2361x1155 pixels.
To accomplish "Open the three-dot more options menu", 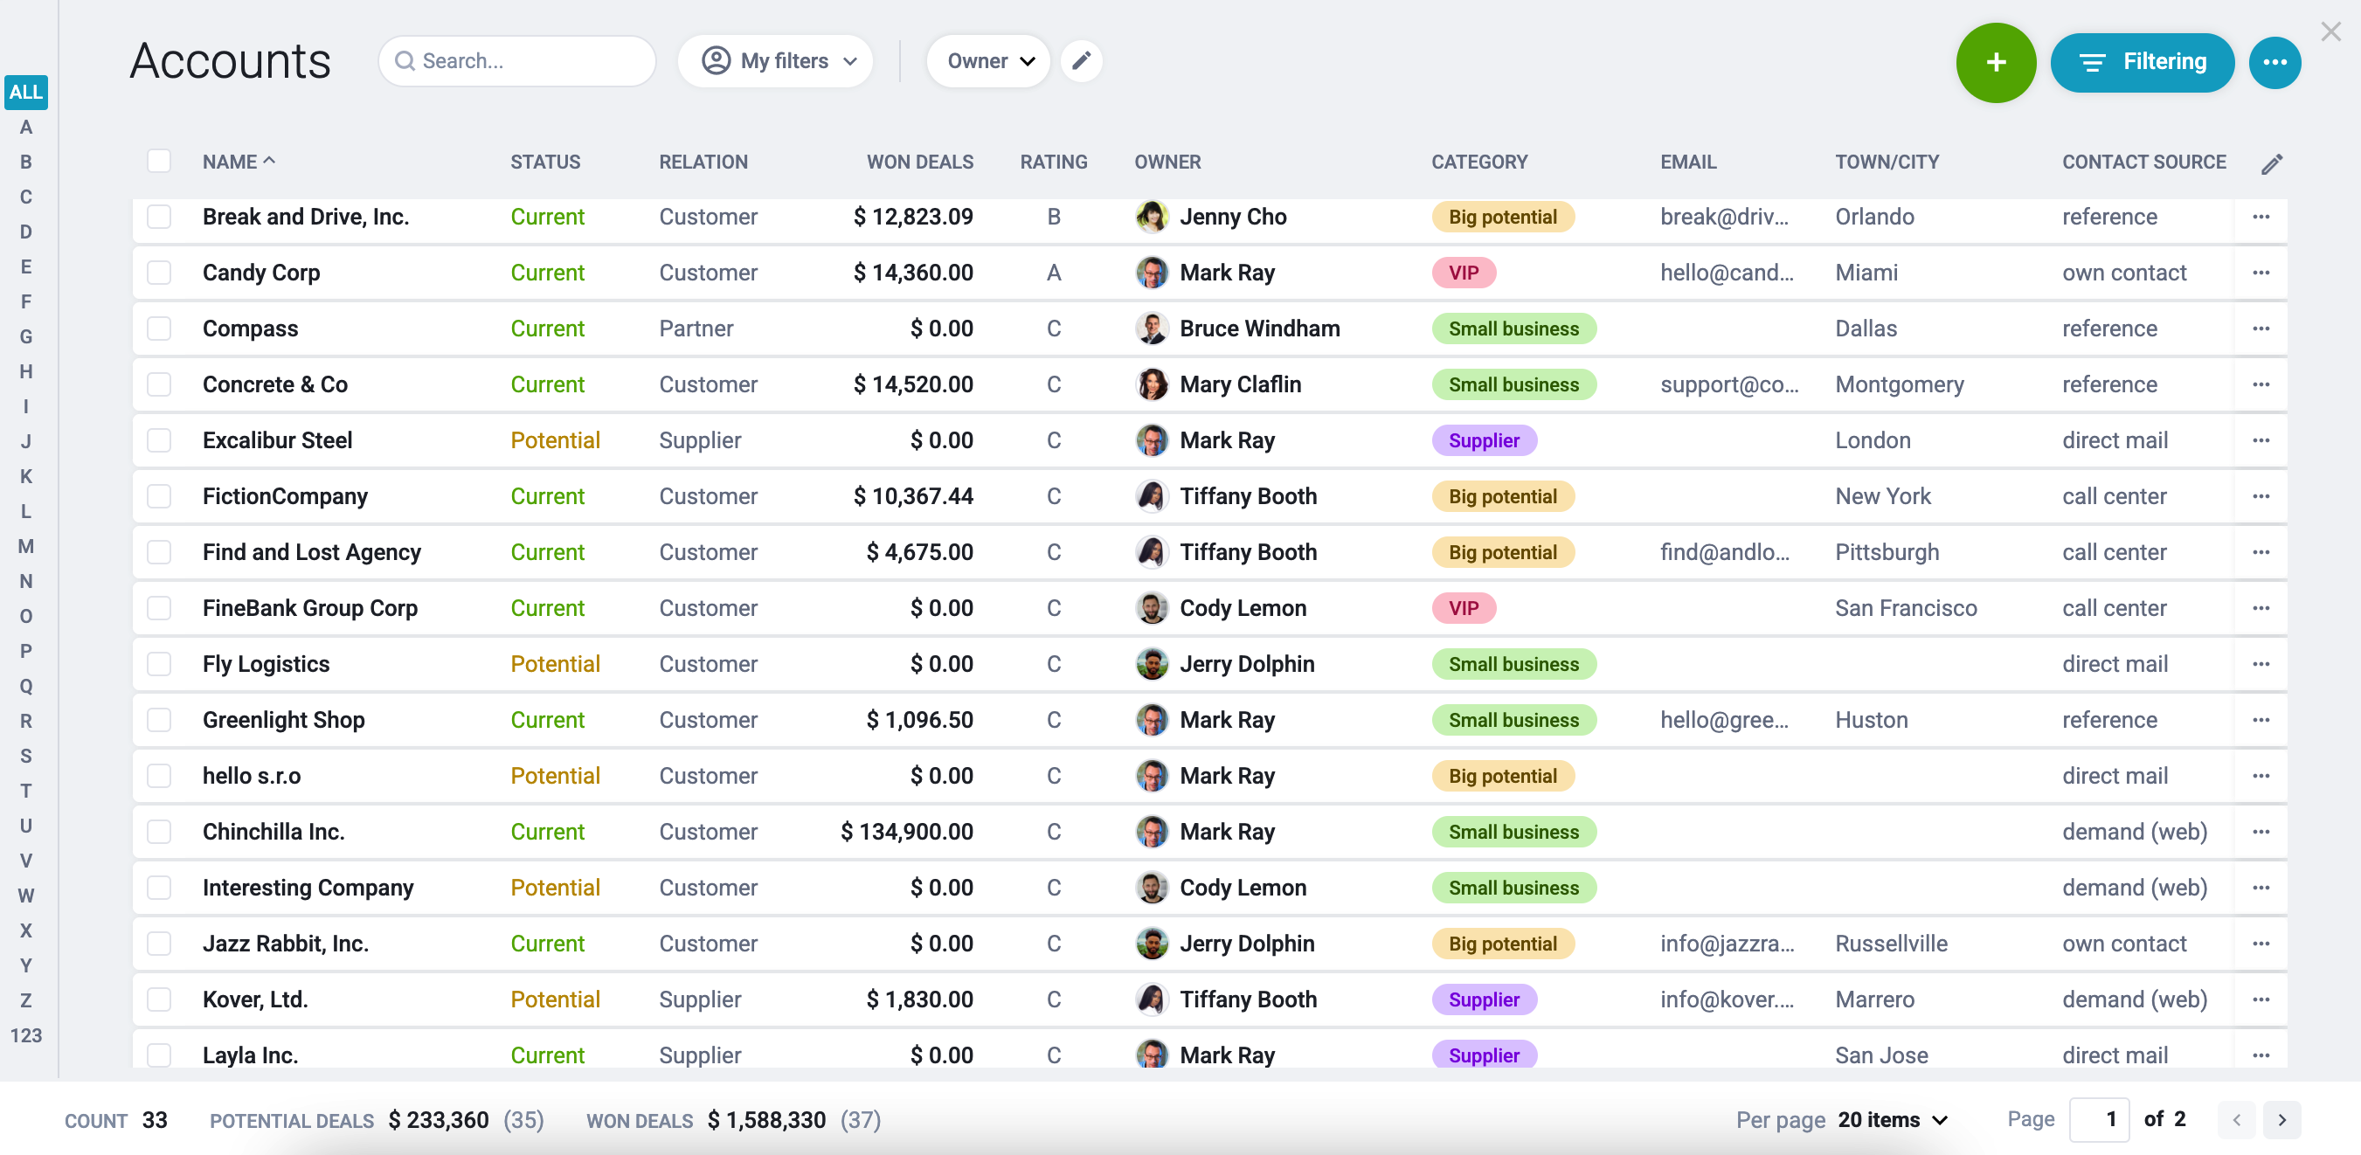I will coord(2274,62).
